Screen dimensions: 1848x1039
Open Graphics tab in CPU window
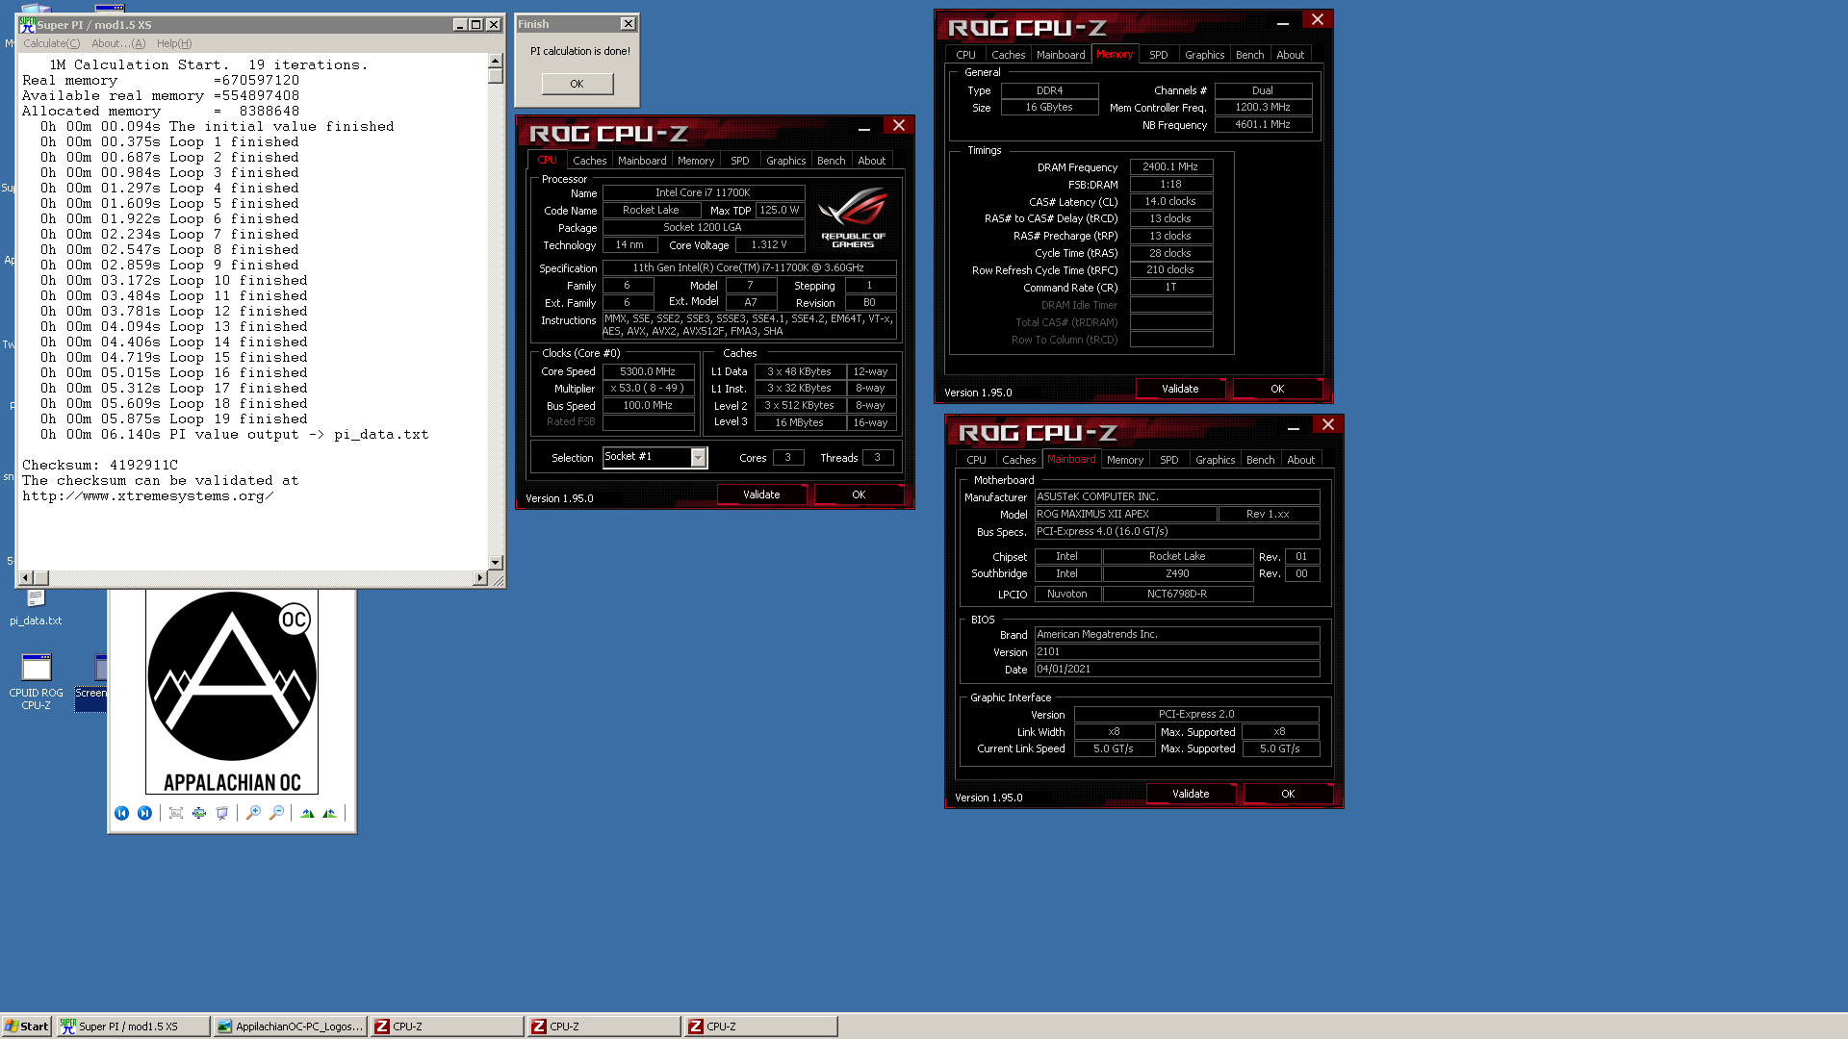click(x=785, y=161)
